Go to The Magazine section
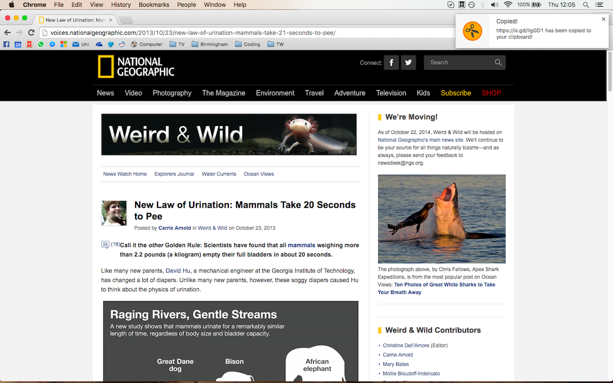The image size is (613, 383). click(x=224, y=93)
